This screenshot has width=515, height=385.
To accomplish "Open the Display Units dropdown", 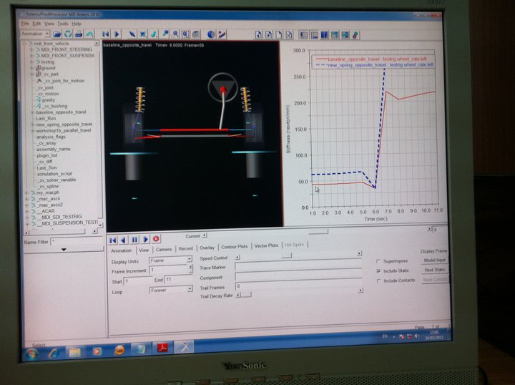I will click(x=170, y=260).
